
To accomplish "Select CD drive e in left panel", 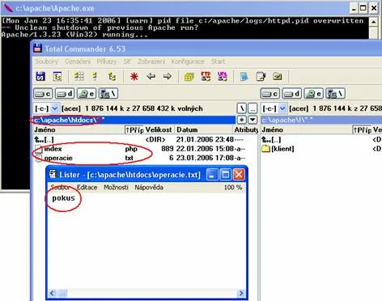I will point(87,94).
